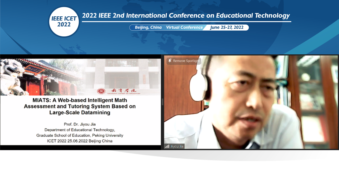The image size is (339, 190).
Task: Click the June 25-27, 2022 date label
Action: pyautogui.click(x=227, y=27)
